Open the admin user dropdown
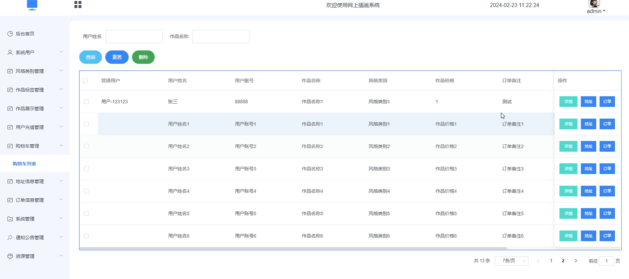This screenshot has width=629, height=279. tap(596, 11)
